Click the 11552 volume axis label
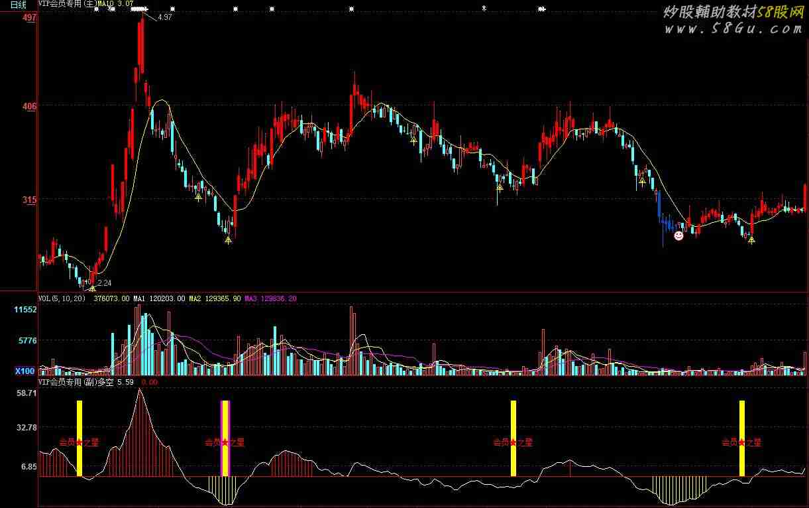Viewport: 809px width, 508px height. coord(26,310)
